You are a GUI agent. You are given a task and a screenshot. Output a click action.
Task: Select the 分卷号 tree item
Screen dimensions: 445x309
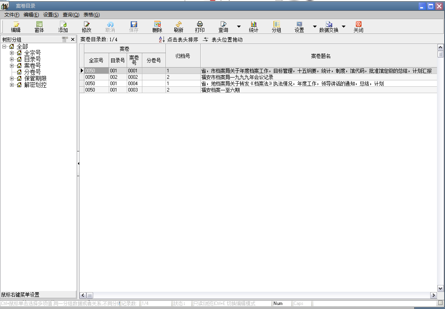pos(32,72)
